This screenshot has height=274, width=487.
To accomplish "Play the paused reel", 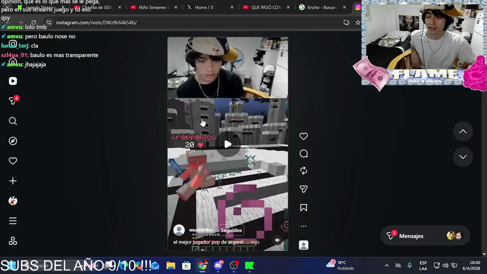I will point(228,144).
